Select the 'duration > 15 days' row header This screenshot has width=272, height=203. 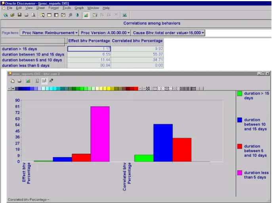pyautogui.click(x=33, y=49)
